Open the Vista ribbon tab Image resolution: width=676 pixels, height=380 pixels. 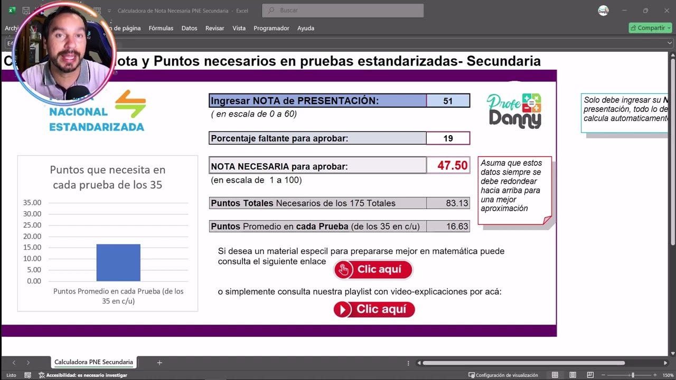(239, 28)
